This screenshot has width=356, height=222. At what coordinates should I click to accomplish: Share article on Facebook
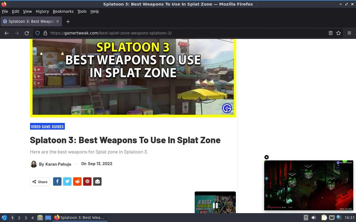point(57,181)
